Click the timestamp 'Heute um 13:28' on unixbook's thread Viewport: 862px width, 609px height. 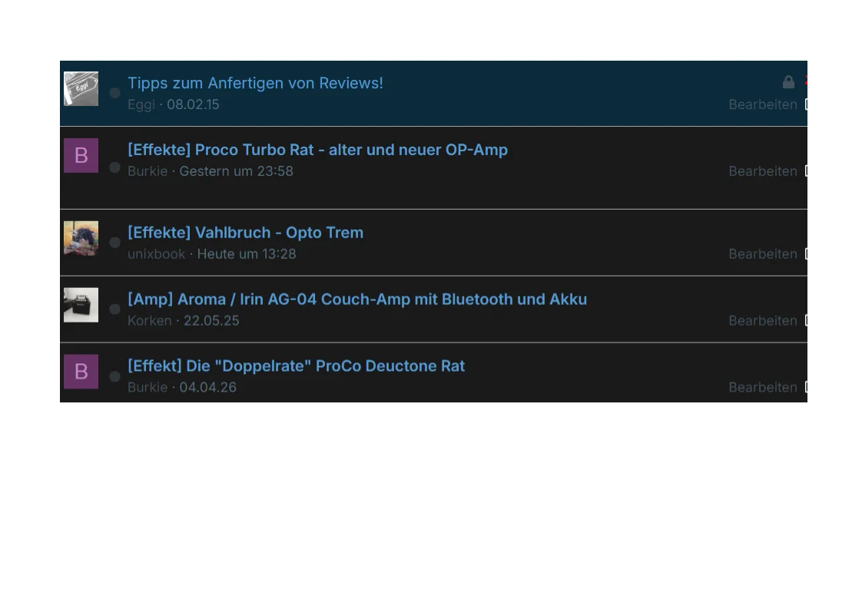tap(247, 253)
